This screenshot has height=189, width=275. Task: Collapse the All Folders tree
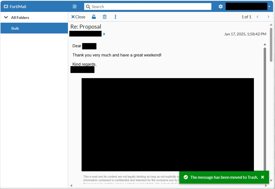click(6, 17)
